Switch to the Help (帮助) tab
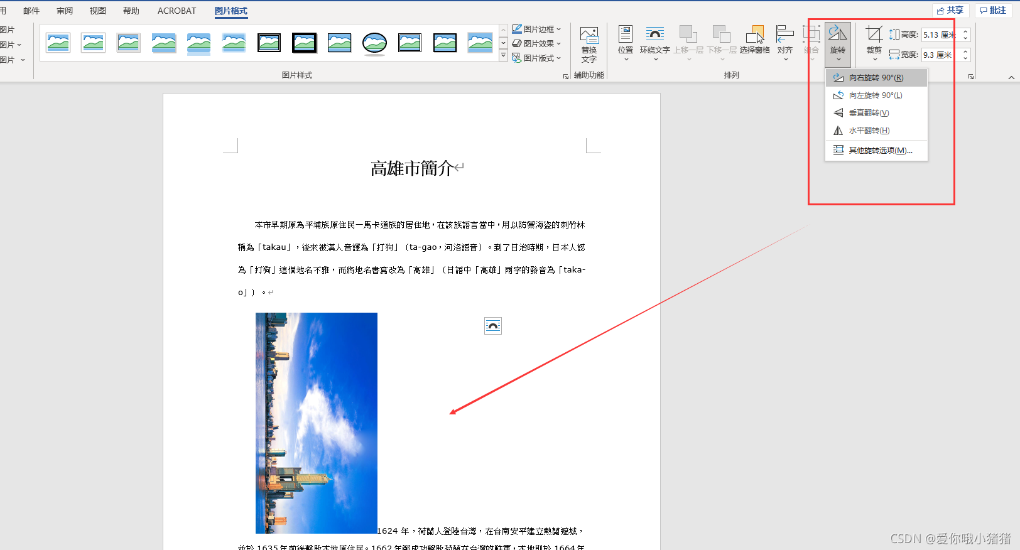 (x=131, y=11)
